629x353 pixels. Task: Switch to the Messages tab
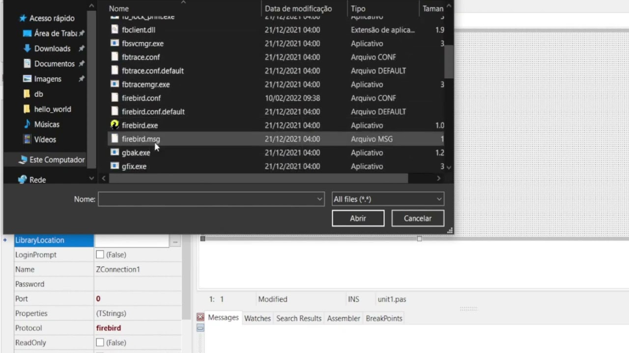click(x=223, y=318)
